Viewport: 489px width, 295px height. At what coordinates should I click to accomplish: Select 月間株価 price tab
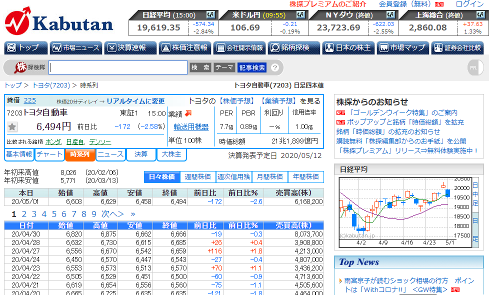[x=270, y=177]
